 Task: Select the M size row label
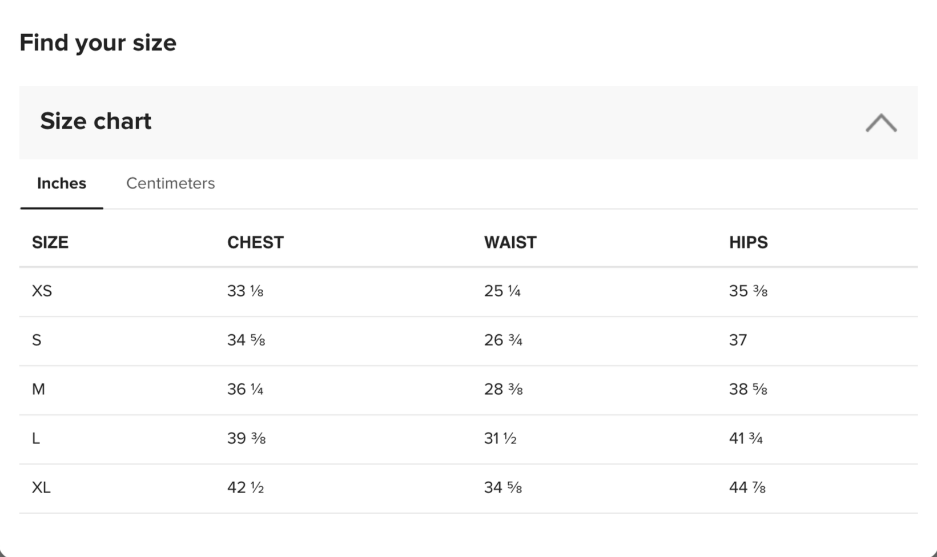click(x=38, y=389)
